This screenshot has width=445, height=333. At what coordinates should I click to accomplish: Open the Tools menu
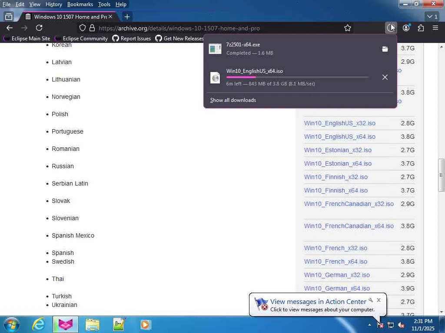point(104,4)
